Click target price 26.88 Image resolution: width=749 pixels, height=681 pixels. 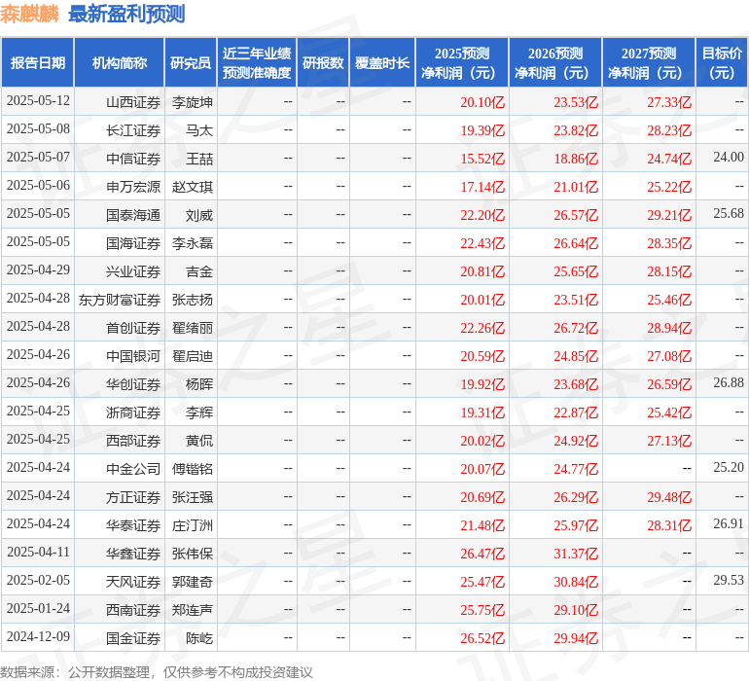(729, 382)
